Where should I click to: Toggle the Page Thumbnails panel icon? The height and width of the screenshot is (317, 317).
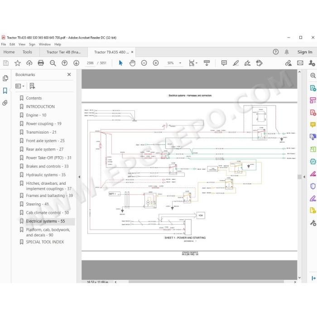(x=5, y=78)
